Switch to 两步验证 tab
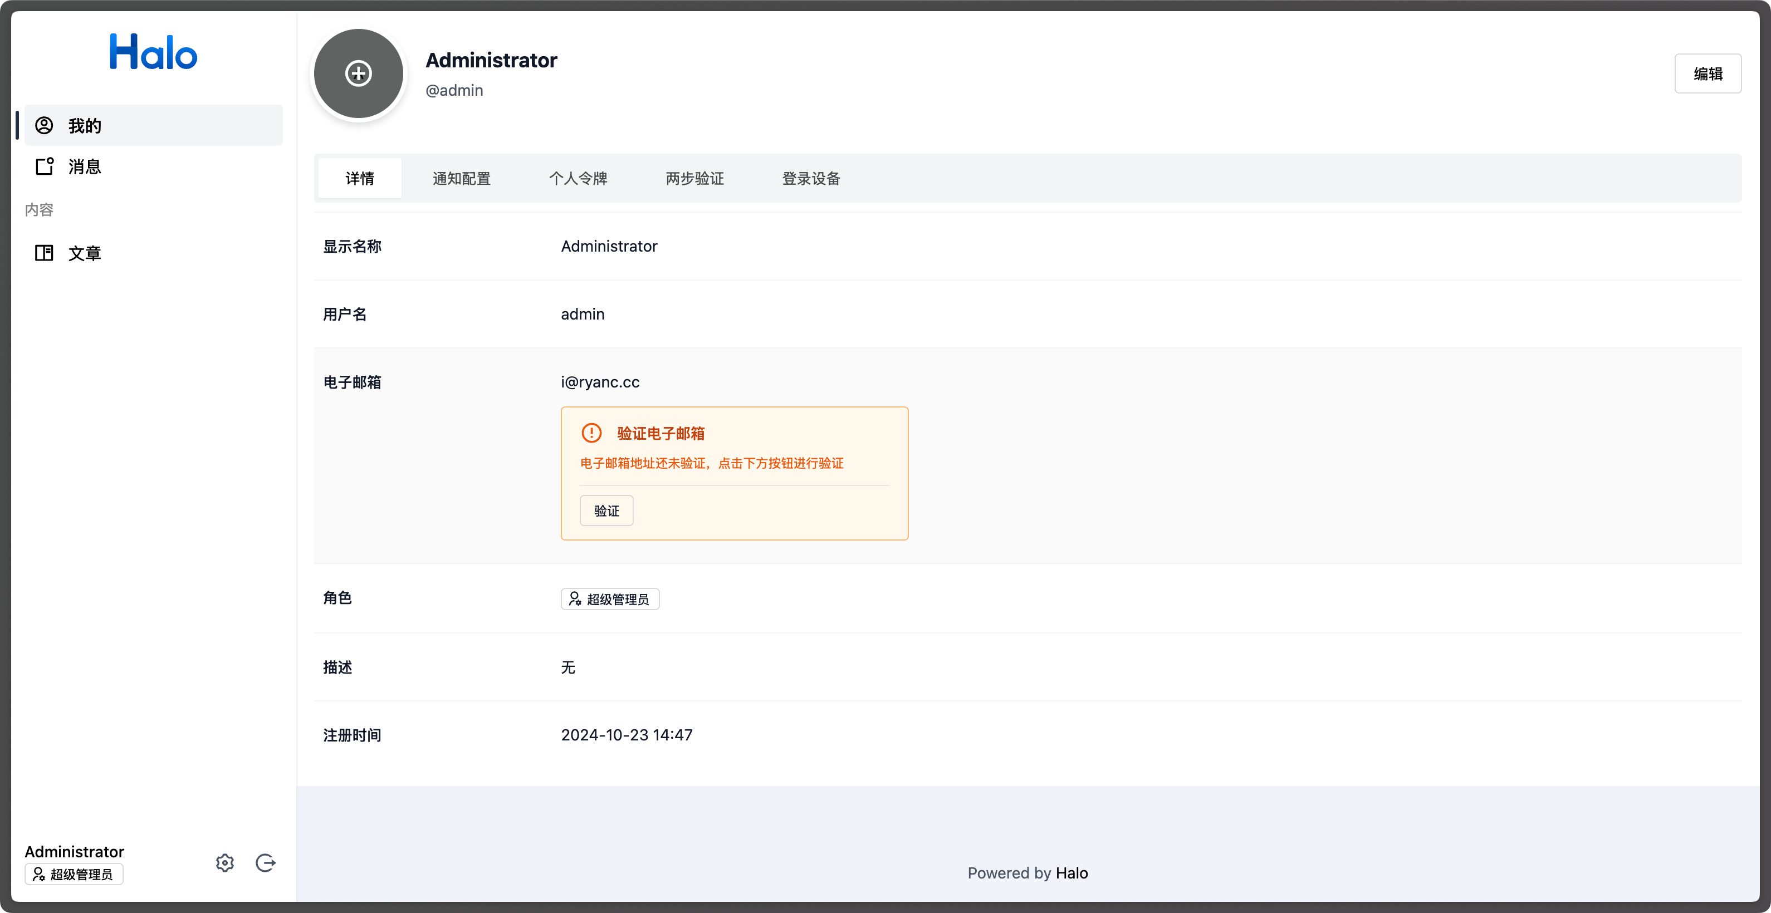Image resolution: width=1771 pixels, height=913 pixels. (x=695, y=178)
